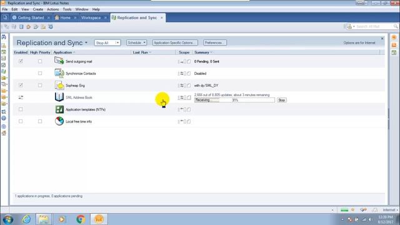This screenshot has width=400, height=225.
Task: Click the Receiving progress bar at 31%
Action: (235, 100)
